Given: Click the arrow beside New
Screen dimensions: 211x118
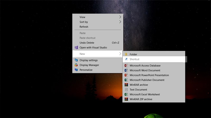Looking at the screenshot, I should [x=120, y=54].
